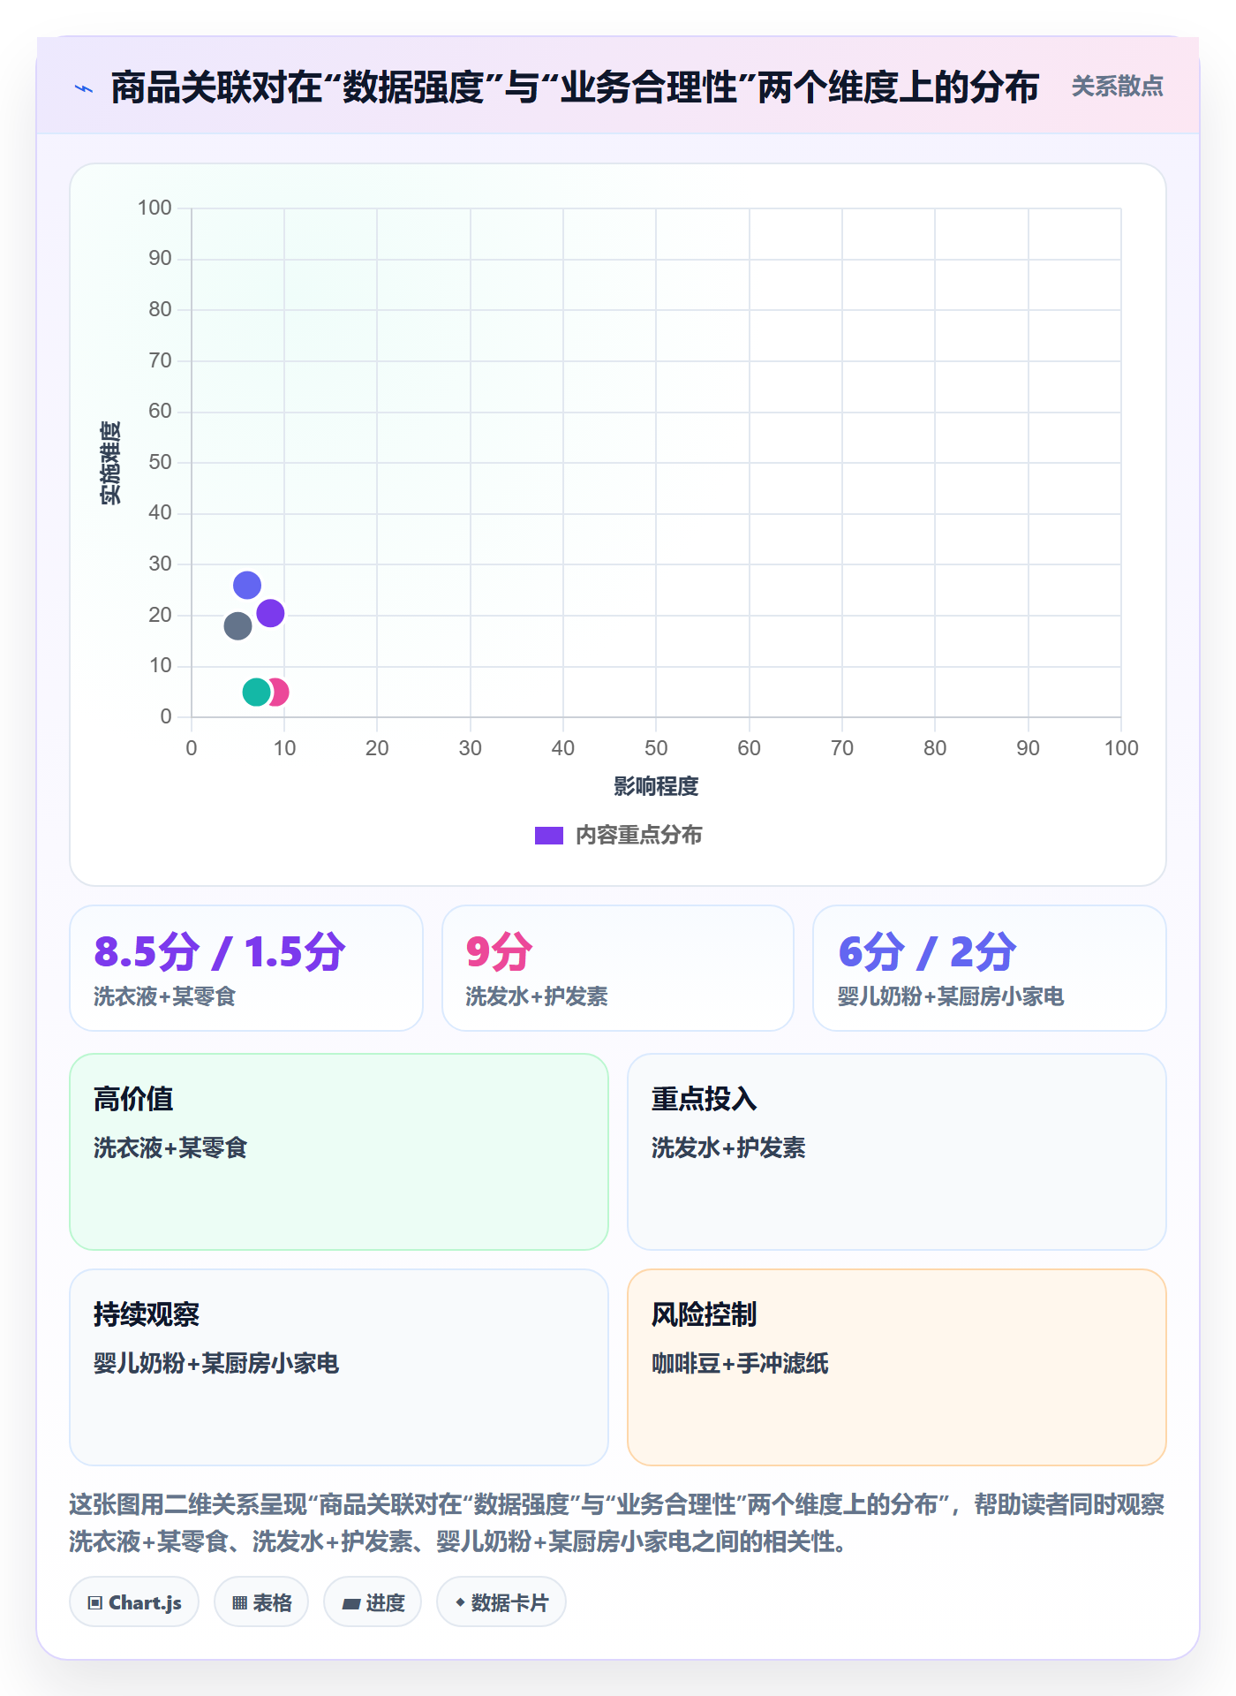This screenshot has height=1696, width=1236.
Task: Click the bar icon in 进度 chip
Action: (351, 1603)
